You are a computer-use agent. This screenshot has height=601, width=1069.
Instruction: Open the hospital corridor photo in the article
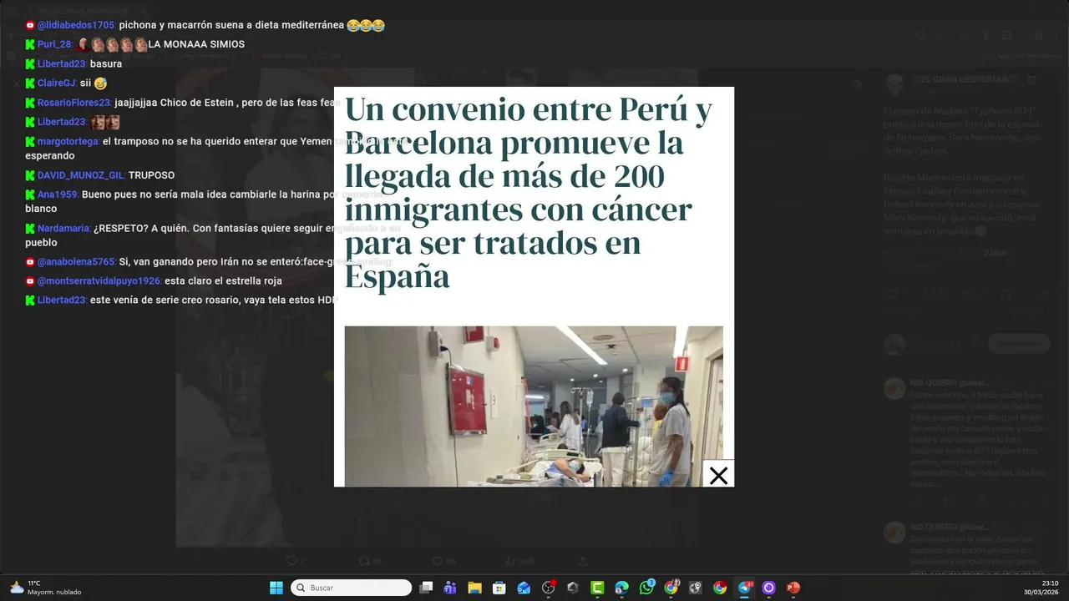[534, 407]
